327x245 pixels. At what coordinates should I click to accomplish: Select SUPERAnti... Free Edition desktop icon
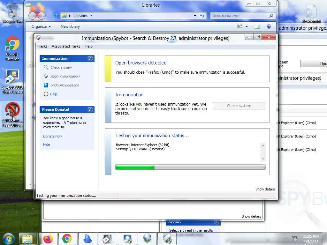[12, 115]
